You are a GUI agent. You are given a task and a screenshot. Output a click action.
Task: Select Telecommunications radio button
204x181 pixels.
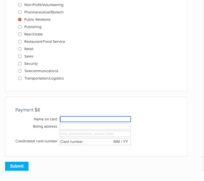click(x=20, y=71)
